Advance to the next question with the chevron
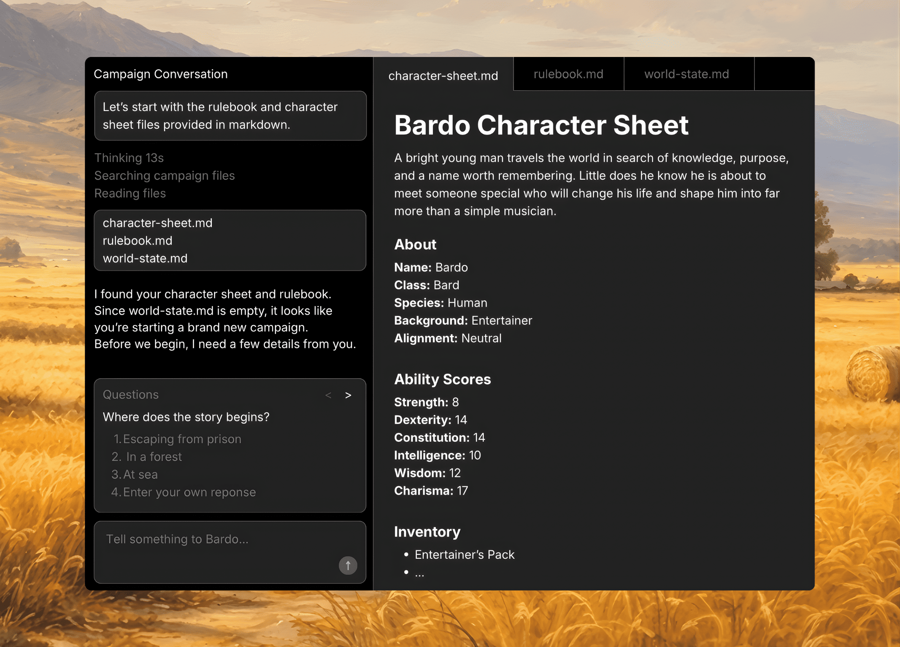This screenshot has width=900, height=647. click(x=349, y=395)
